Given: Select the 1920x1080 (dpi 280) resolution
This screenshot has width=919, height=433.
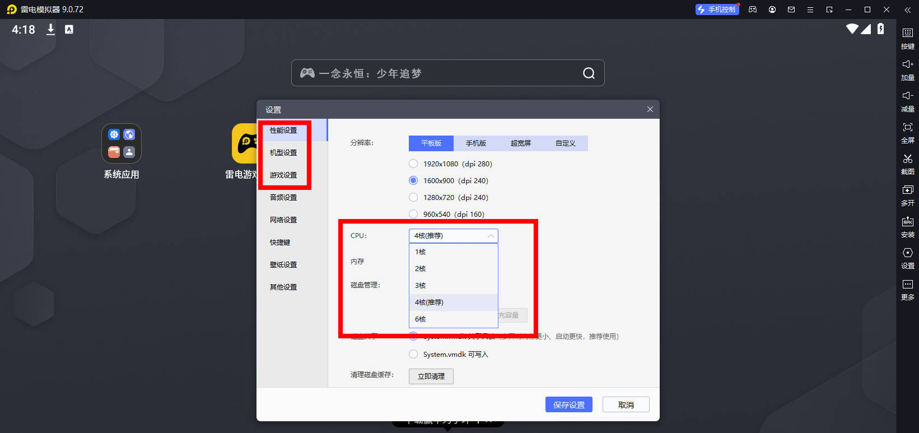Looking at the screenshot, I should pos(413,164).
